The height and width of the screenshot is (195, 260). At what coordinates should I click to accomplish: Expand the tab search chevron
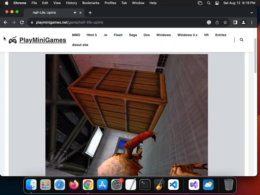point(252,13)
